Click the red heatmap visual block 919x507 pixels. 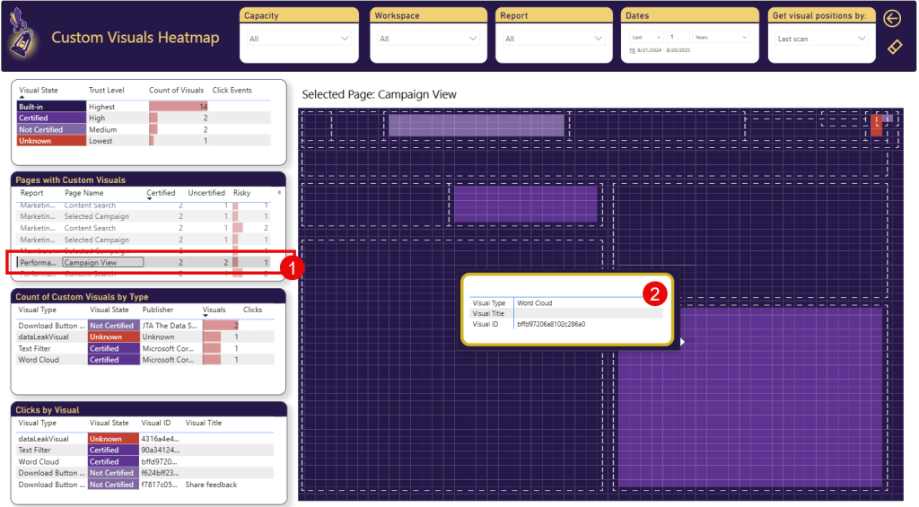click(x=876, y=127)
